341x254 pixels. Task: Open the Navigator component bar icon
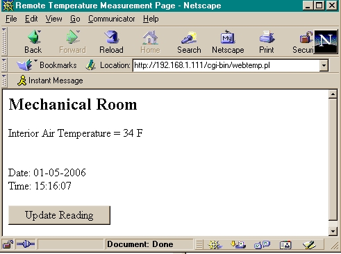coord(215,244)
